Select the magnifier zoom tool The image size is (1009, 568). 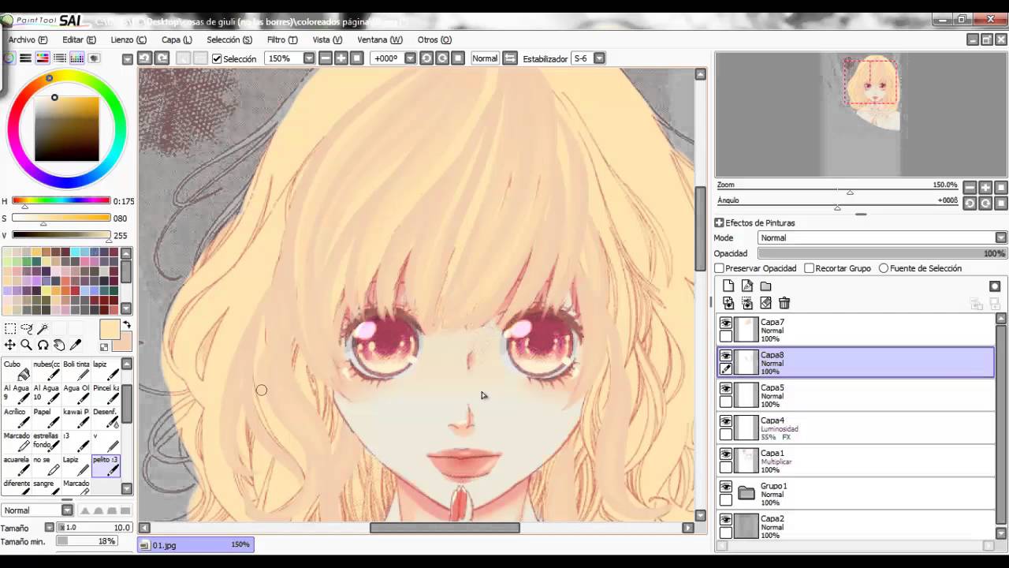click(x=27, y=345)
